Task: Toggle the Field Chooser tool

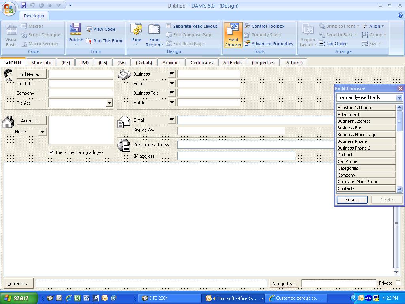Action: [x=233, y=35]
